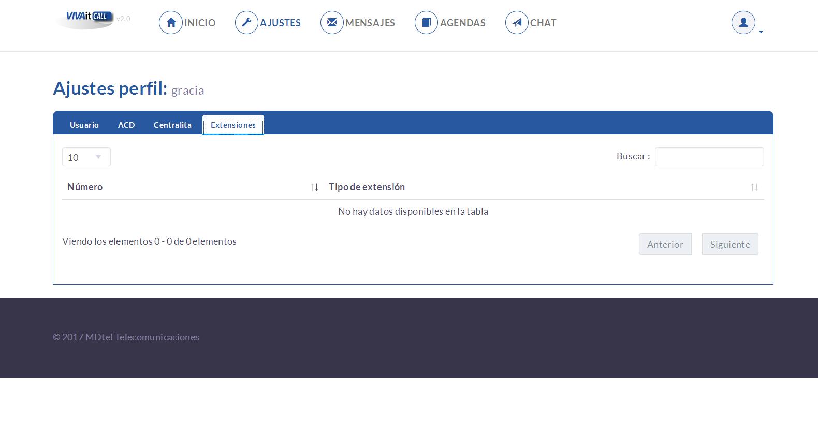Open the user profile avatar icon
818x424 pixels.
click(743, 23)
